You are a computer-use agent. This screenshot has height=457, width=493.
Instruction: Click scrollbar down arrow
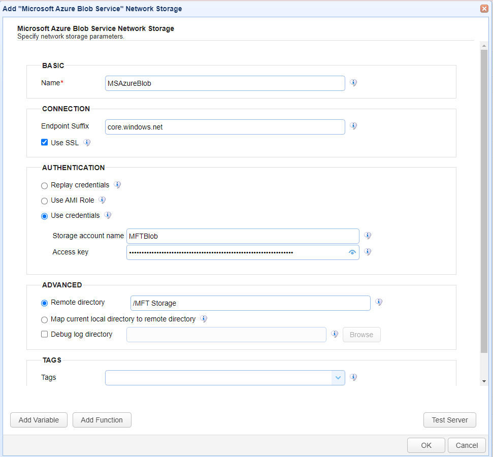[x=484, y=381]
